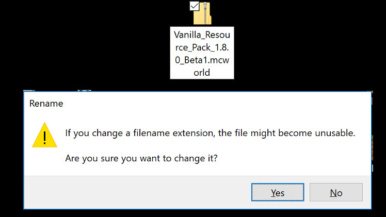Screen dimensions: 386x217
Task: Confirm the extension change with Yes
Action: [x=278, y=193]
